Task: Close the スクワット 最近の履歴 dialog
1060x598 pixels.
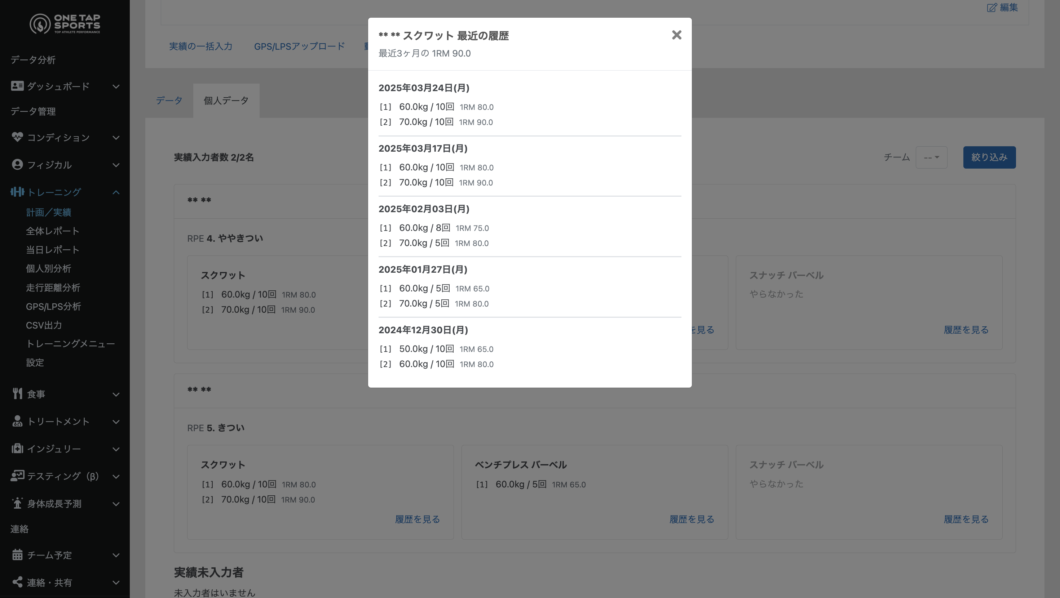Action: (x=676, y=35)
